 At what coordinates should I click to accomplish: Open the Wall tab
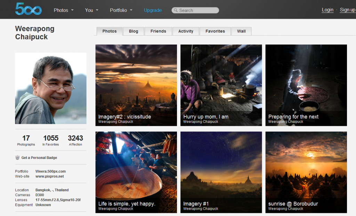pyautogui.click(x=241, y=31)
